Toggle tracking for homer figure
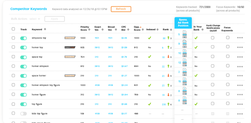The height and width of the screenshot is (123, 251). [23, 95]
